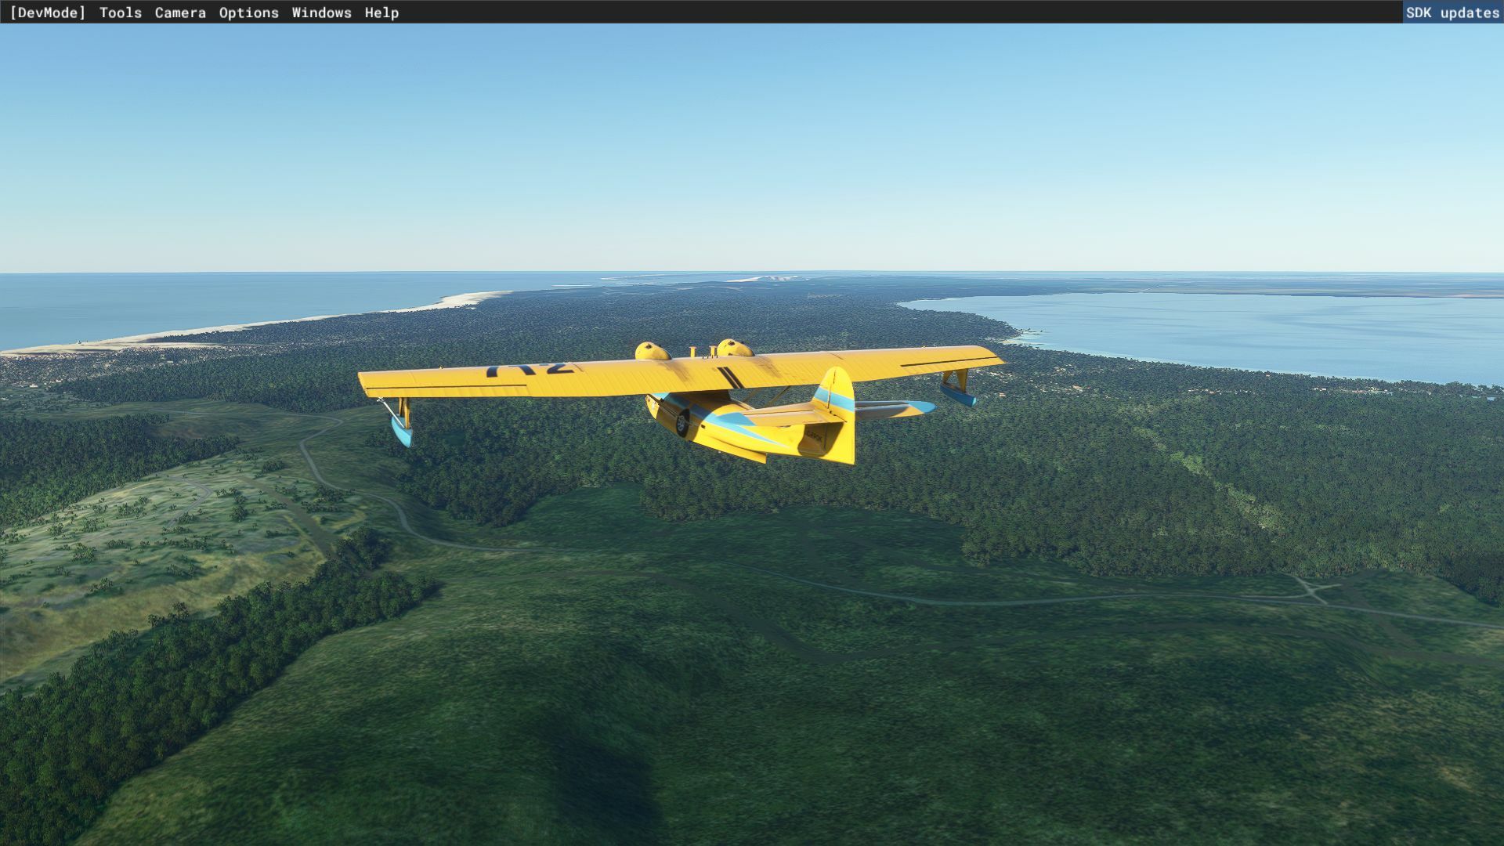Open the Options menu

(248, 13)
